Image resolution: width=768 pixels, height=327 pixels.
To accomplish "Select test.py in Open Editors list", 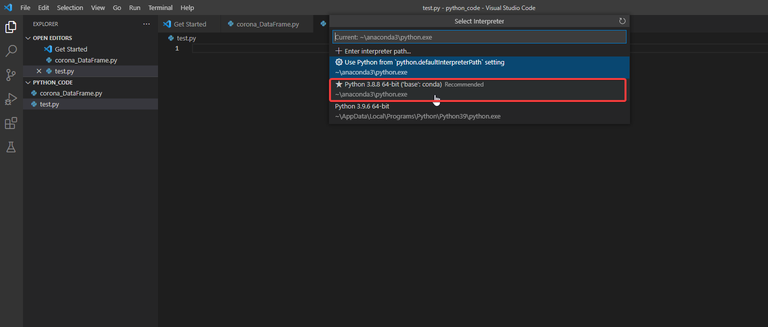I will (x=90, y=71).
